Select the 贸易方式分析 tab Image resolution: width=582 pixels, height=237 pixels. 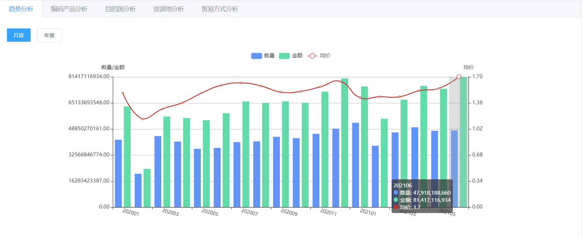pos(220,9)
